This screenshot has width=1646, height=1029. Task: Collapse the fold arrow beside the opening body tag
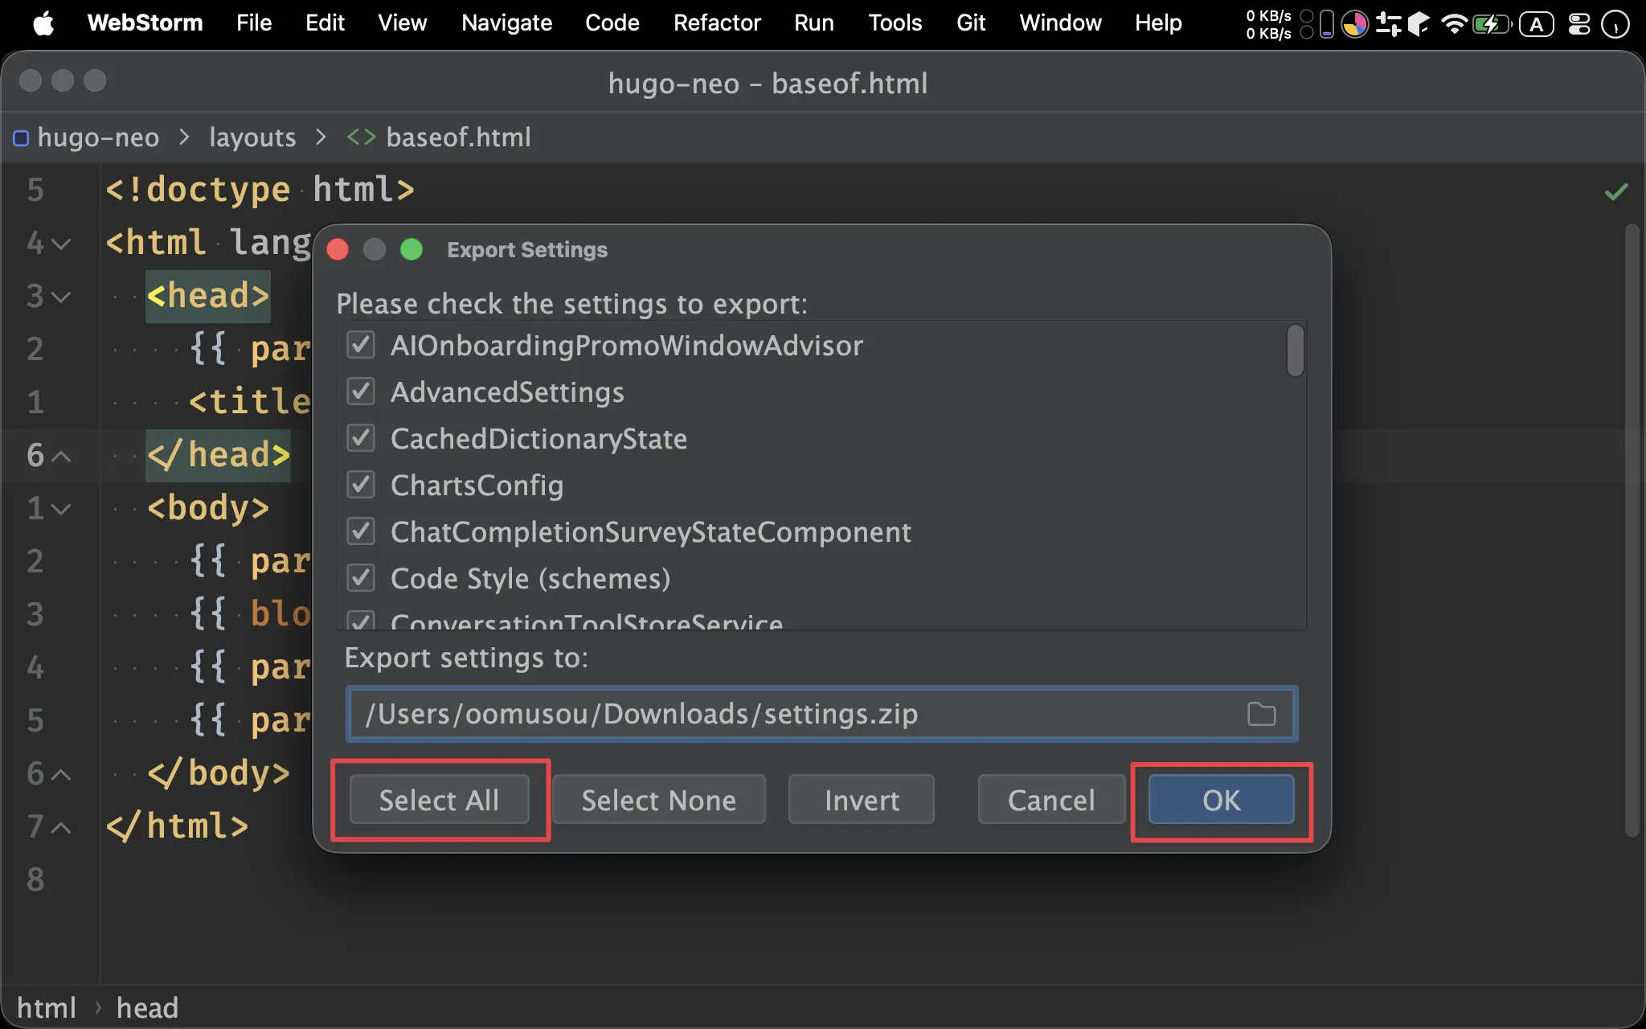61,509
